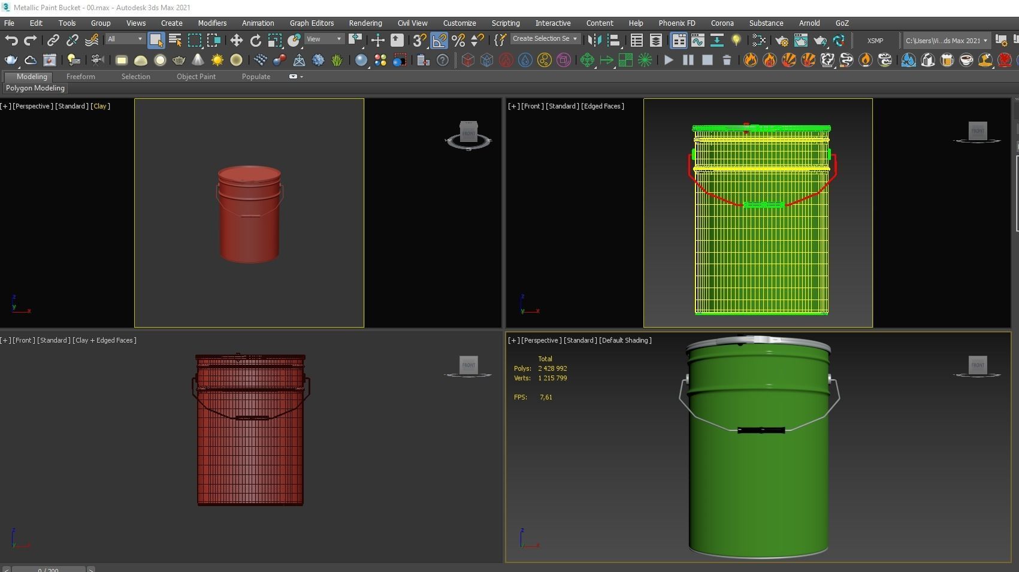This screenshot has height=572, width=1019.
Task: Click the help question-mark icon
Action: pos(443,60)
